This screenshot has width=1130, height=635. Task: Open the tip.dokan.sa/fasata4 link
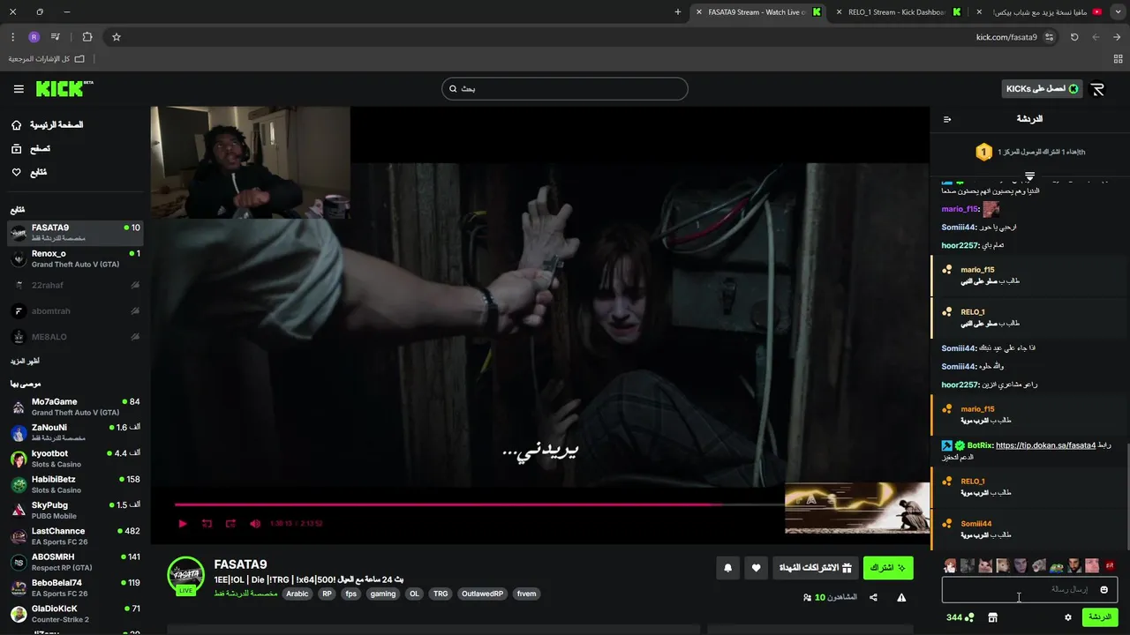point(1045,445)
